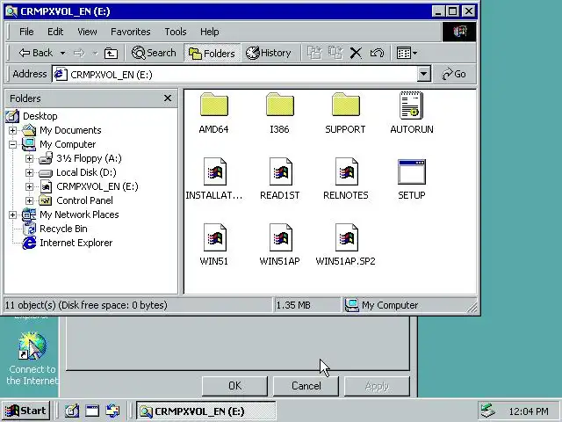Open the History pane
The height and width of the screenshot is (422, 562).
(x=268, y=53)
